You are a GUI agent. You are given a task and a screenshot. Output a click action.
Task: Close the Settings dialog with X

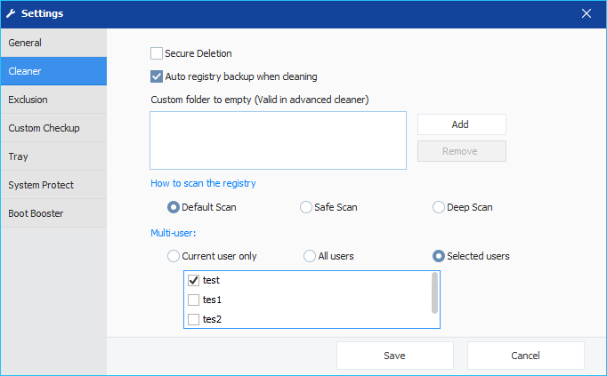tap(587, 13)
